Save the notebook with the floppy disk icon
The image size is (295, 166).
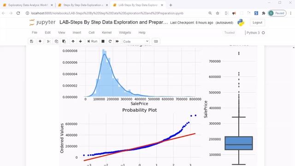pos(32,41)
